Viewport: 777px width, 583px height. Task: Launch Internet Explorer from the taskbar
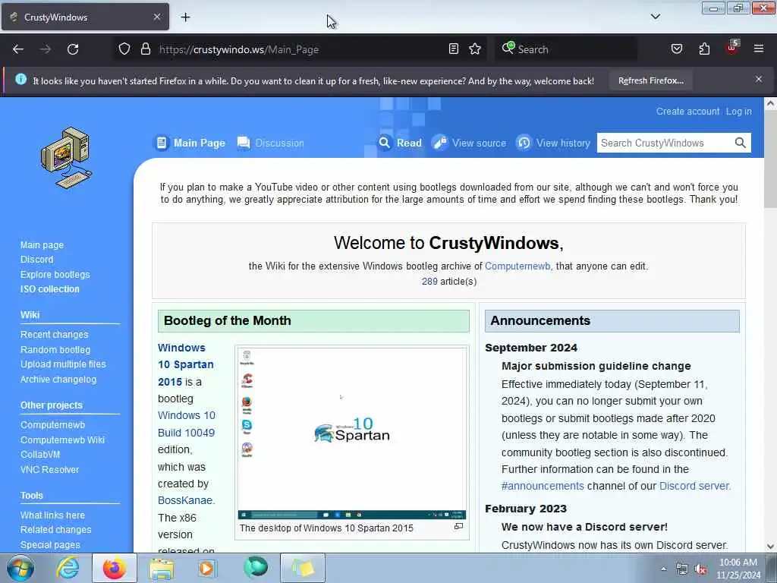click(x=68, y=568)
